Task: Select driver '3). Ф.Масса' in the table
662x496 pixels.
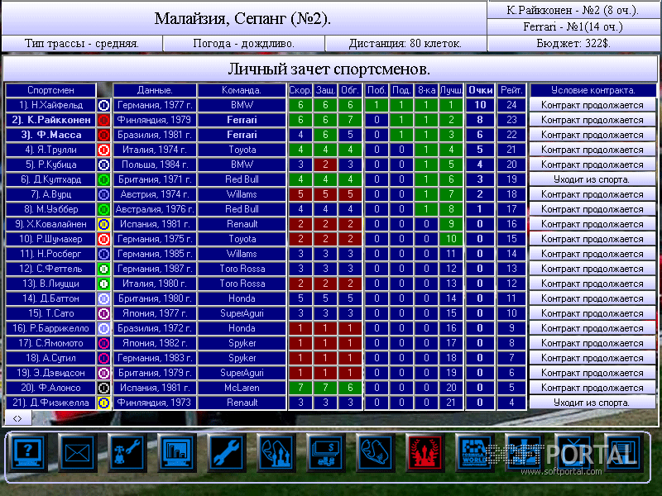Action: (x=50, y=135)
